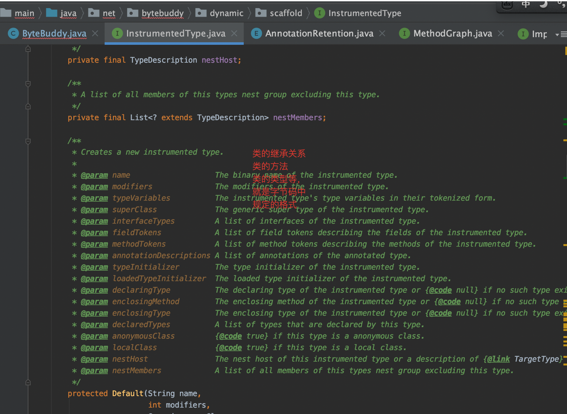Click the annotationDescriptions parameter name in Javadoc

(161, 255)
